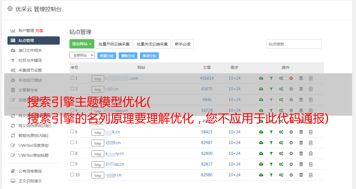Click article count 82980

point(207,175)
